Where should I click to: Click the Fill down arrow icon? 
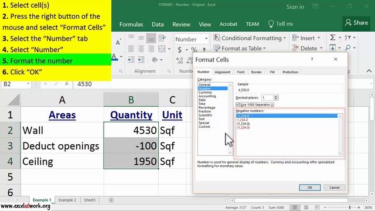tap(333, 48)
